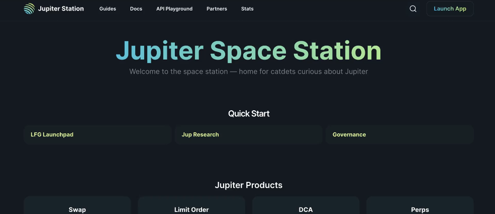Open the LFG Launchpad quick start card
Image resolution: width=495 pixels, height=214 pixels.
[97, 135]
